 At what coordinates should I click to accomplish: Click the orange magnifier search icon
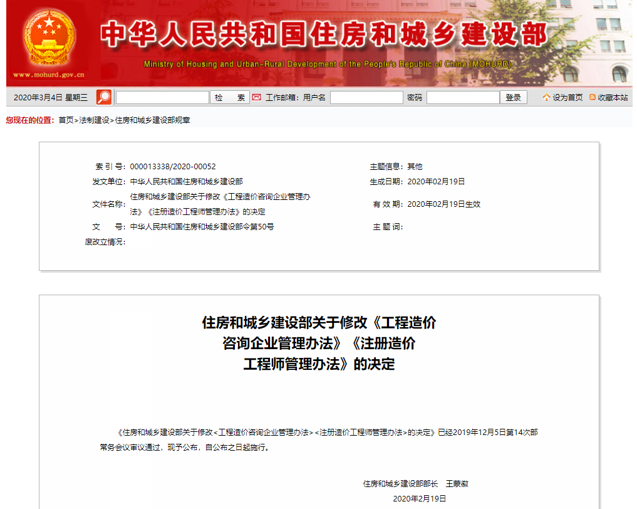(104, 97)
